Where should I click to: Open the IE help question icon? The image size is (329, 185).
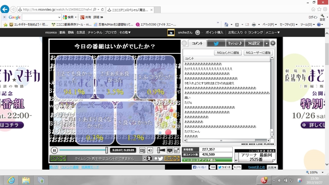point(319,24)
